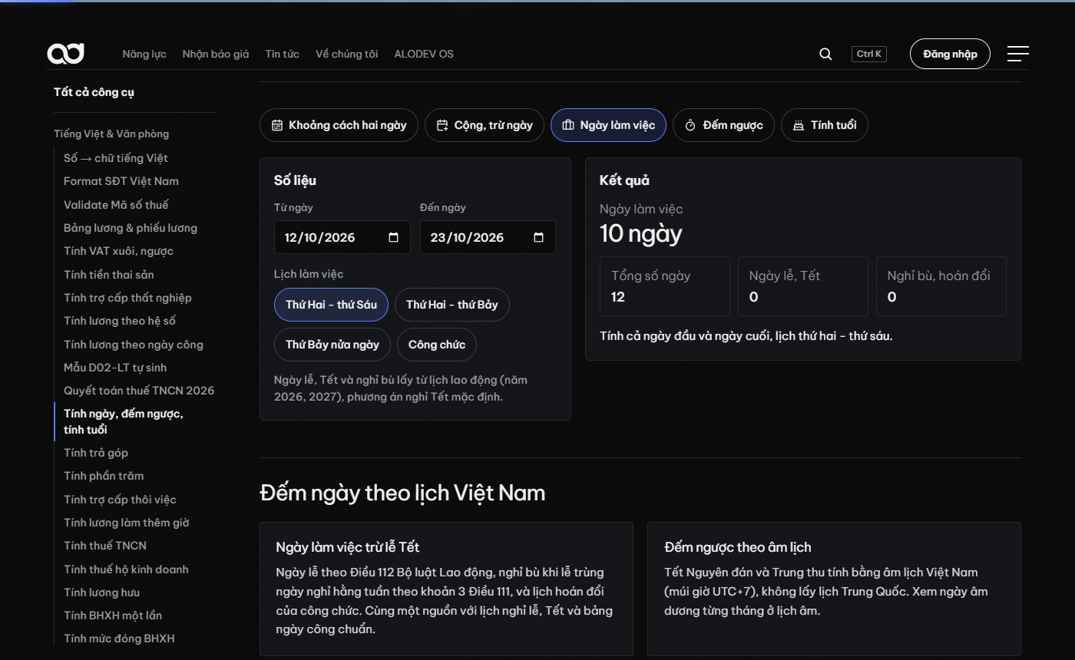Viewport: 1075px width, 660px height.
Task: Open Validate Mã số thuế tool
Action: coord(116,205)
